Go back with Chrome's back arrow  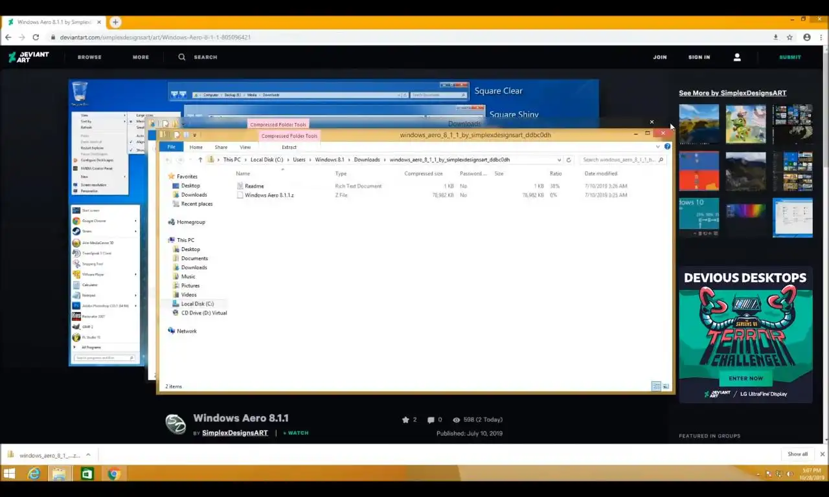pyautogui.click(x=8, y=38)
